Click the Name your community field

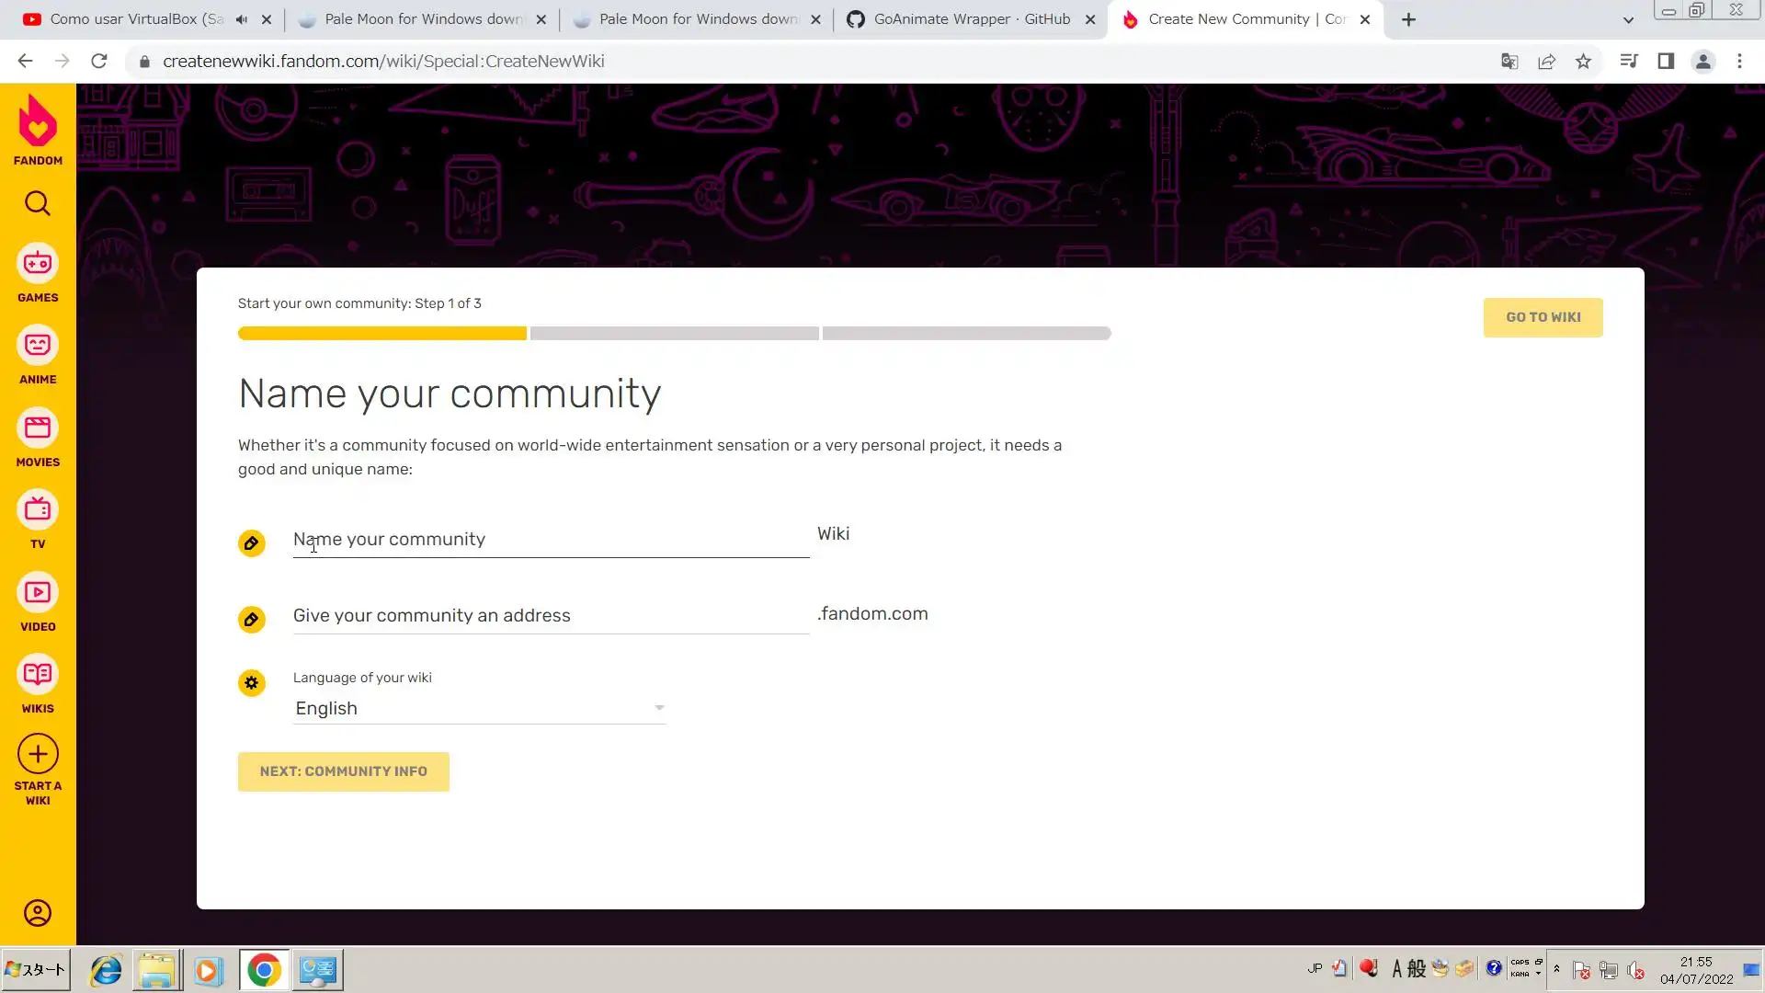pyautogui.click(x=550, y=540)
